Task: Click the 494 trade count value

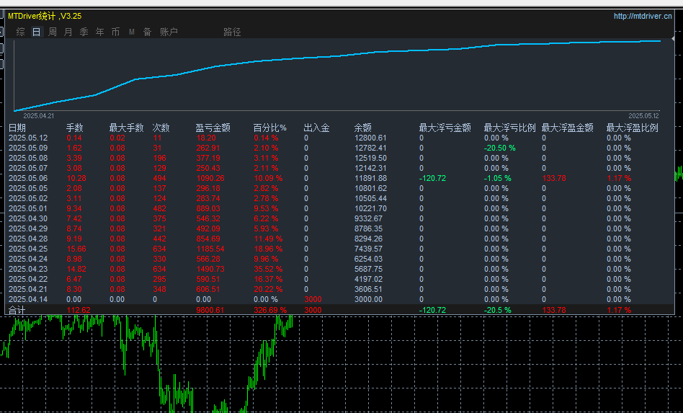Action: [159, 178]
